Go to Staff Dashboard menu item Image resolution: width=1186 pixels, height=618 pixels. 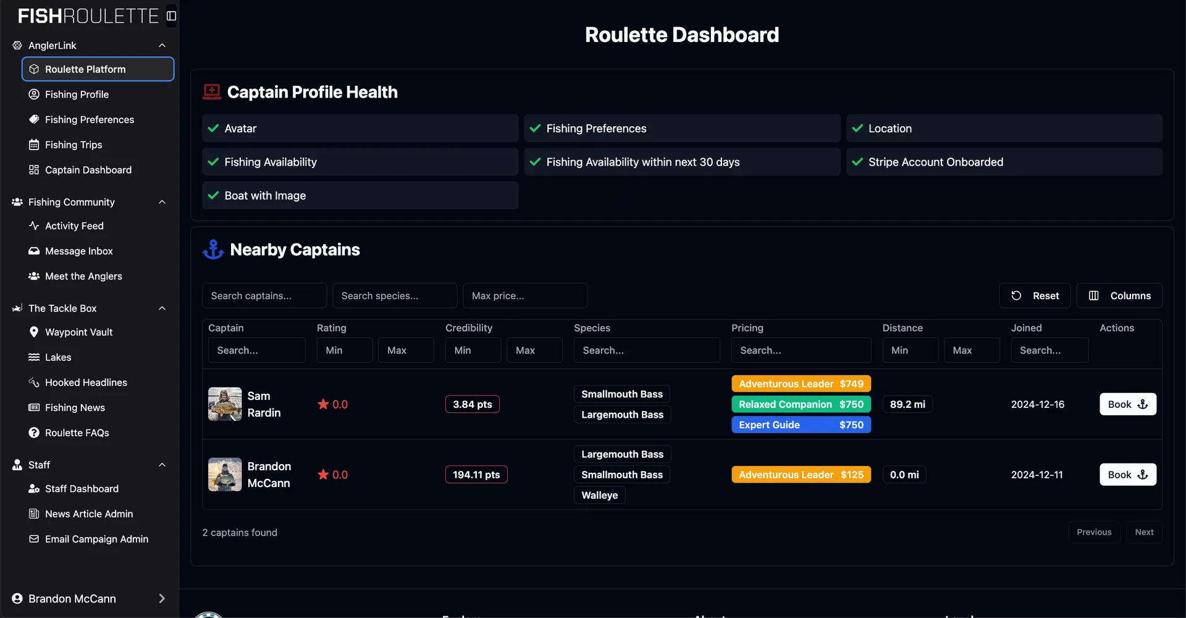(x=82, y=489)
